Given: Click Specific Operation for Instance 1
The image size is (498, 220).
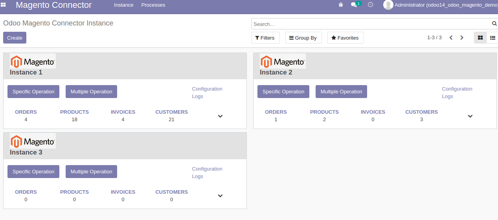Looking at the screenshot, I should (x=33, y=91).
